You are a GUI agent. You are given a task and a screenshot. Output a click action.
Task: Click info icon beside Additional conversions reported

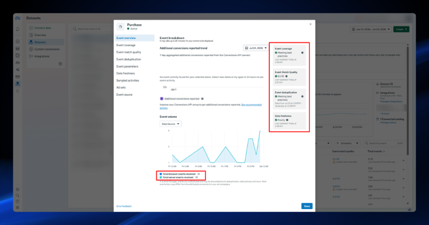(202, 98)
